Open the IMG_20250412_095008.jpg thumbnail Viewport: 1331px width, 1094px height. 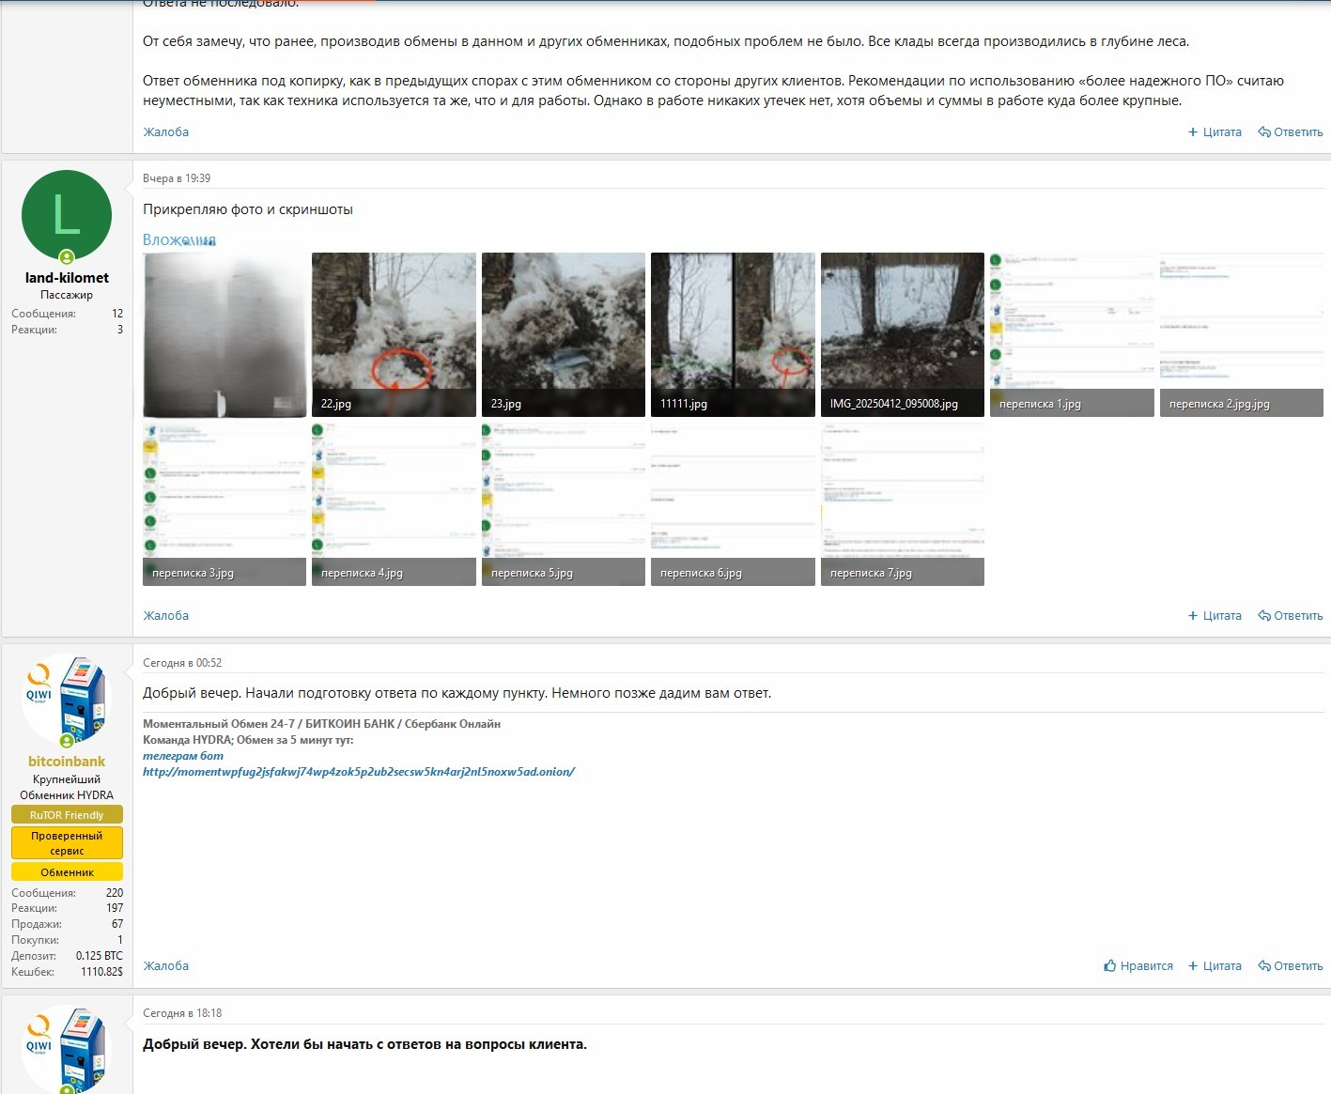point(902,333)
